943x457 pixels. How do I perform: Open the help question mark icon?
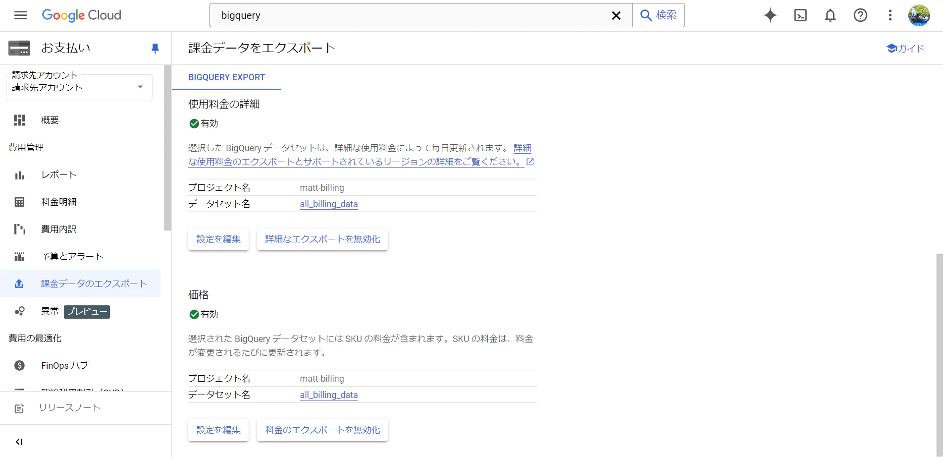click(860, 15)
